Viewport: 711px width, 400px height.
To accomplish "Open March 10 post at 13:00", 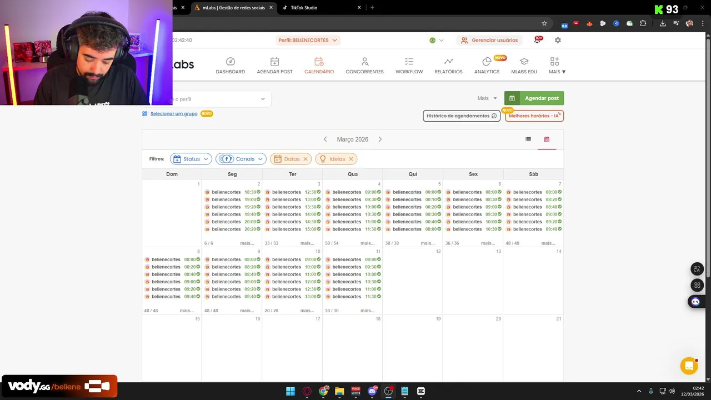I will (293, 297).
